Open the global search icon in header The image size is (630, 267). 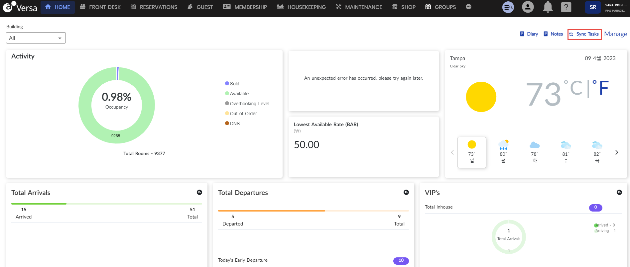508,7
